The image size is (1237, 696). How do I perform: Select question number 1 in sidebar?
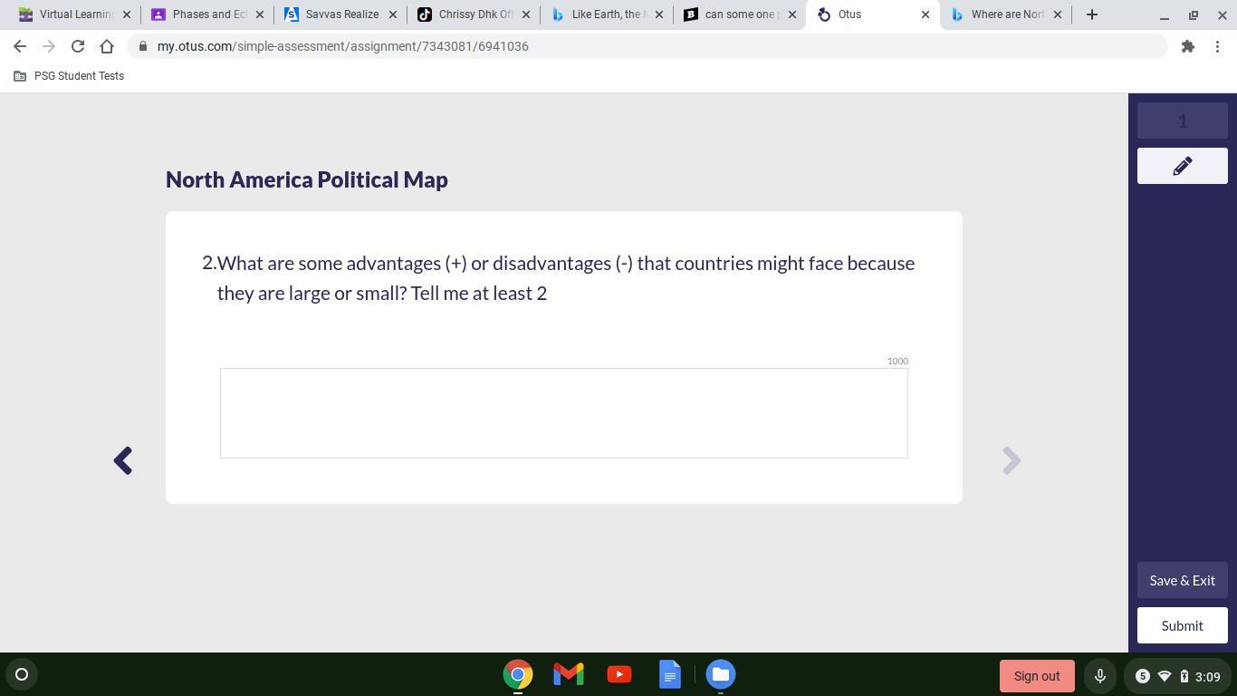tap(1182, 121)
